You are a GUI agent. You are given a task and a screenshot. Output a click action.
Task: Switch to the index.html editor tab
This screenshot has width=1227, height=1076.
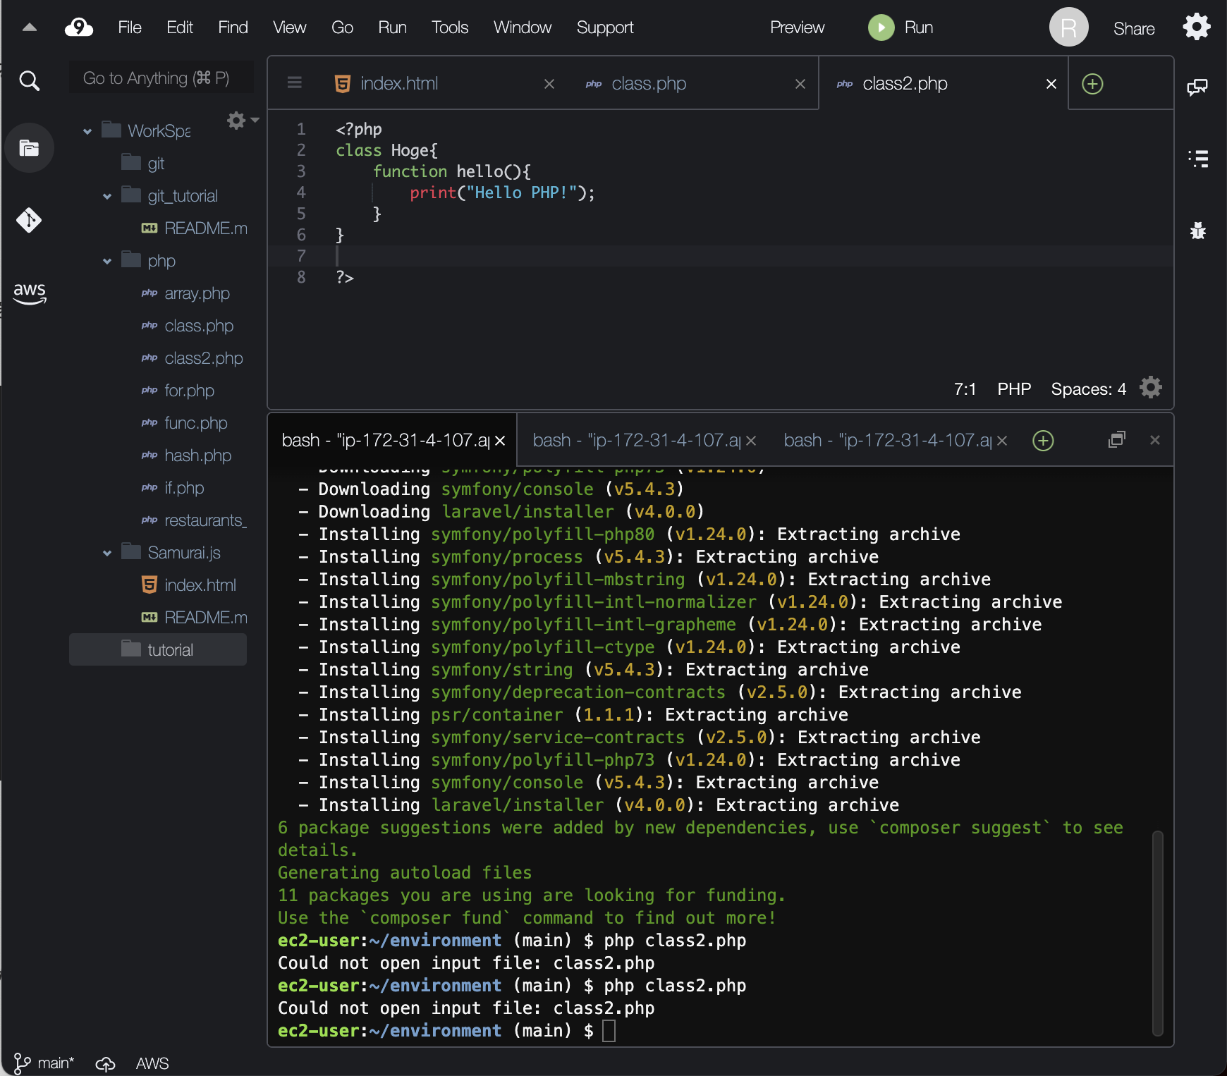pos(399,84)
